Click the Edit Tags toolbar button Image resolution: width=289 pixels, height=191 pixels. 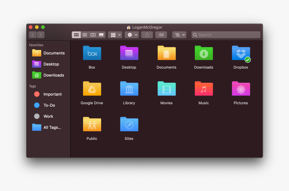pos(161,35)
